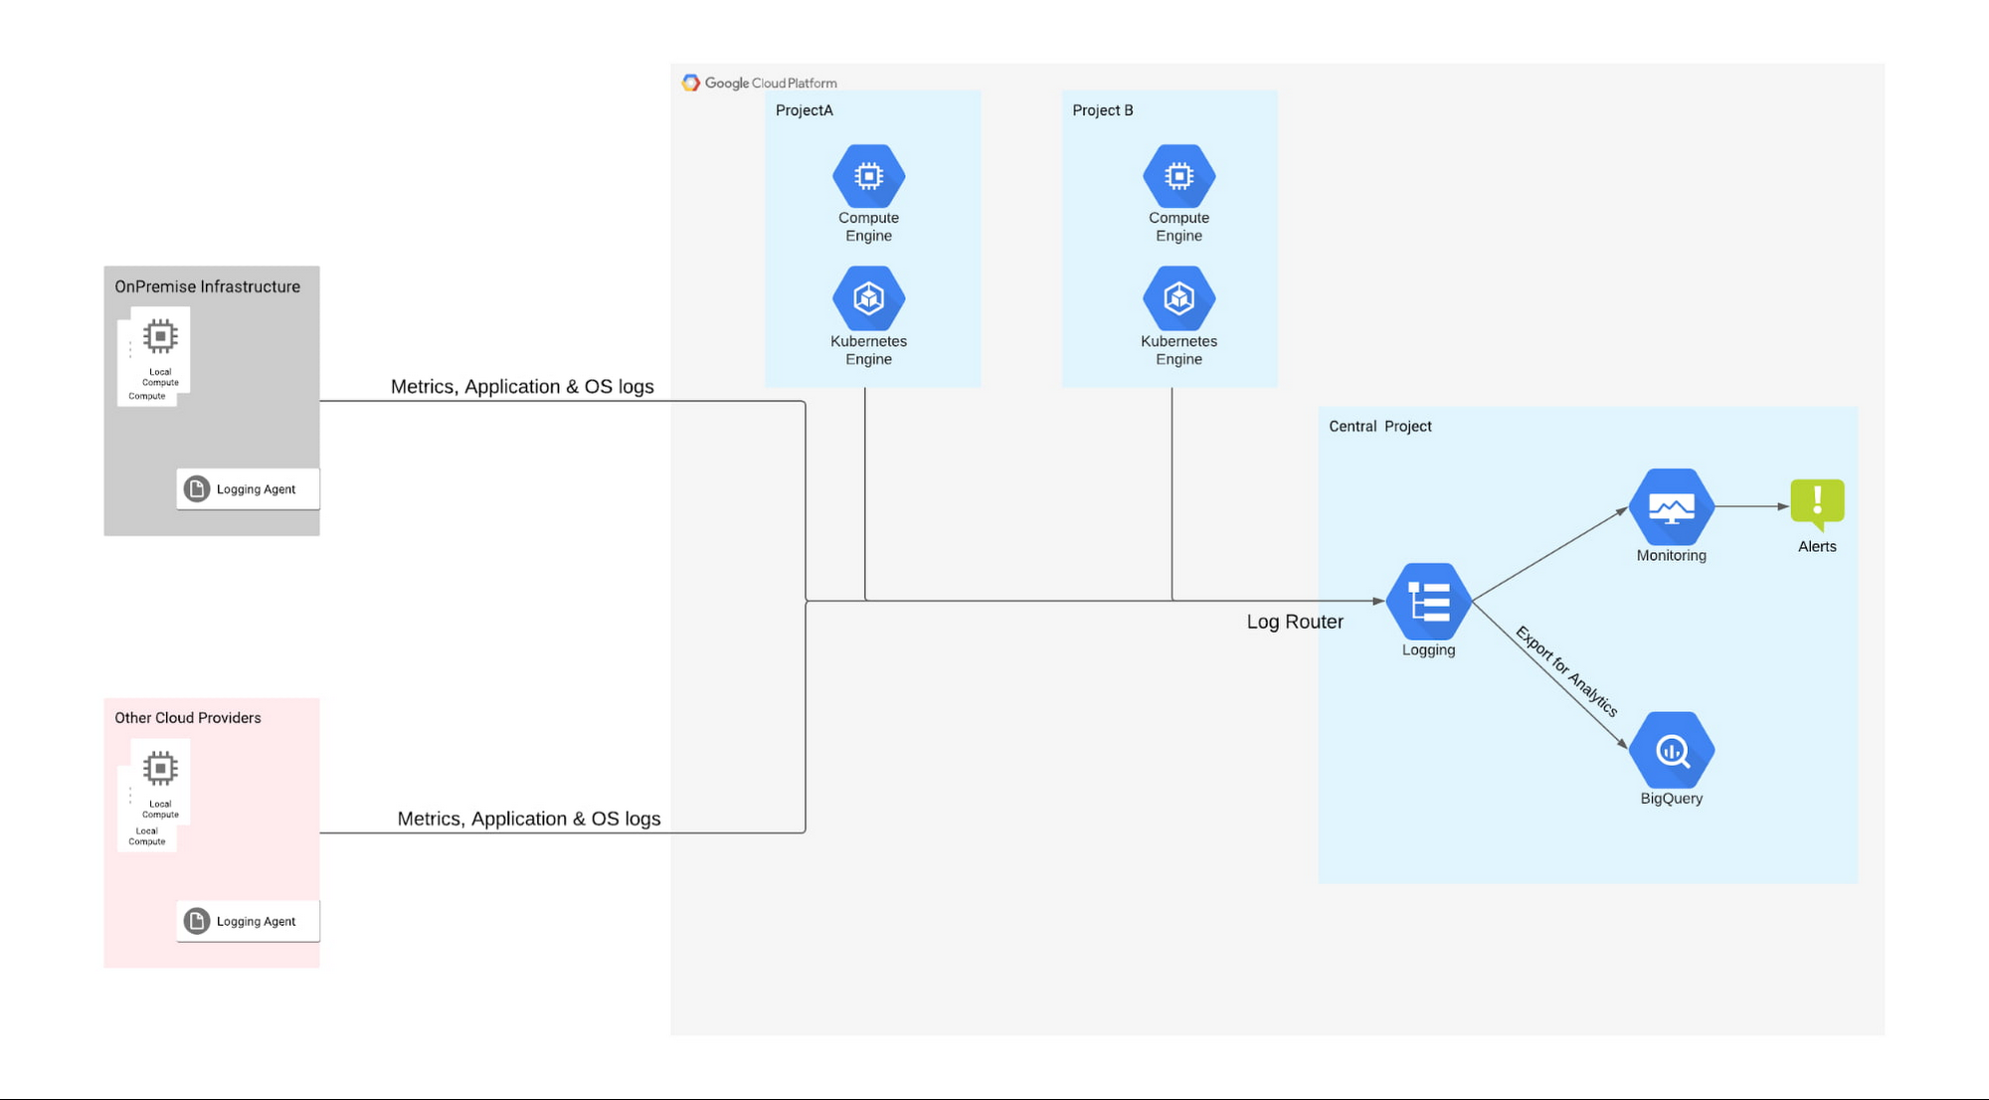Screen dimensions: 1989x1100
Task: Click the Google Cloud Platform text
Action: 771,83
